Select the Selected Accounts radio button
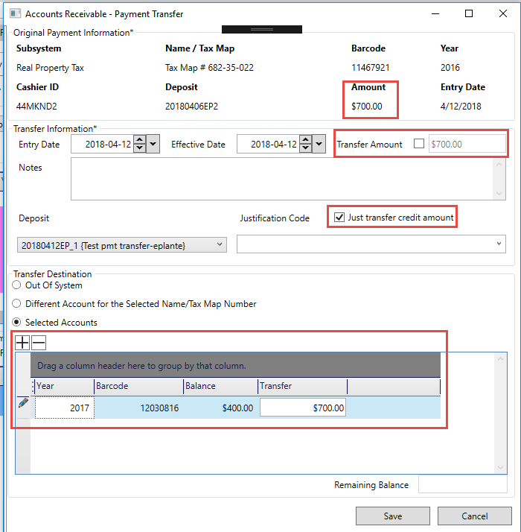The width and height of the screenshot is (521, 532). (x=17, y=323)
